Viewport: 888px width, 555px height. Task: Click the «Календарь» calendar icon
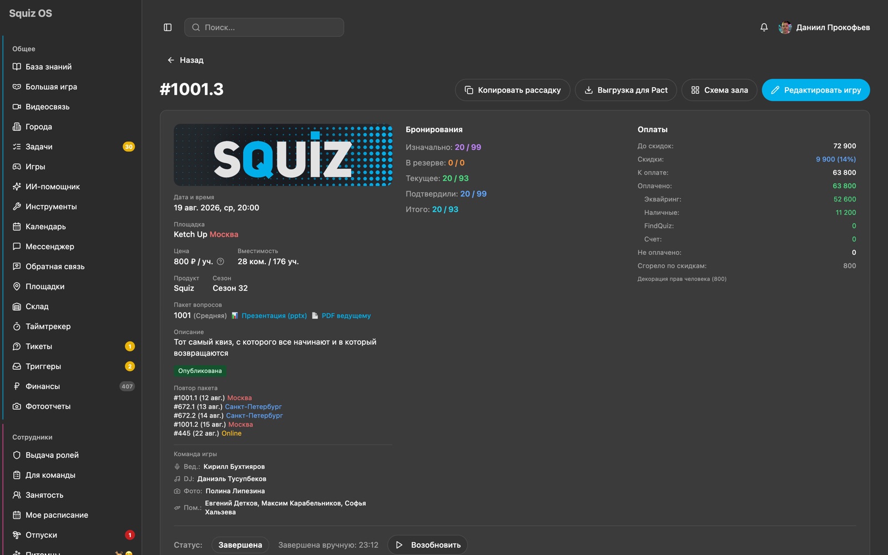click(x=17, y=226)
